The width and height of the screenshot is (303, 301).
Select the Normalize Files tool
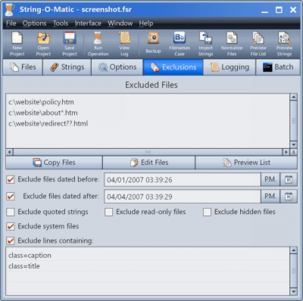point(232,44)
